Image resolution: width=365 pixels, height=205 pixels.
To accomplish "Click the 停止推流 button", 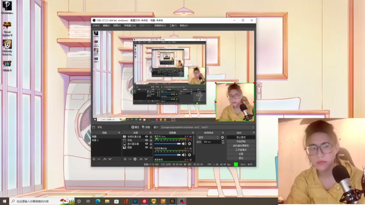I will (x=241, y=138).
